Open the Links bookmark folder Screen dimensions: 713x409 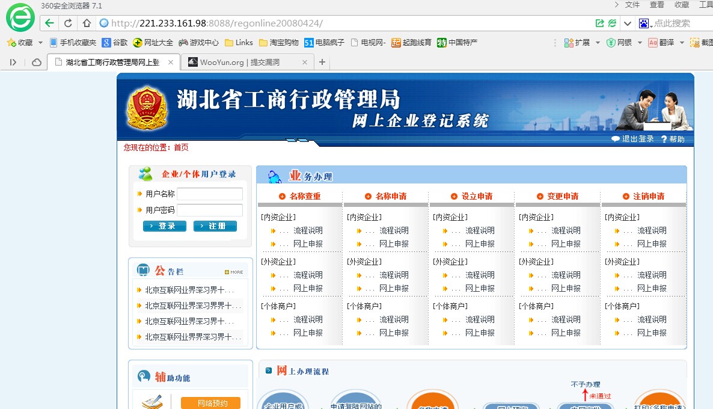point(239,43)
